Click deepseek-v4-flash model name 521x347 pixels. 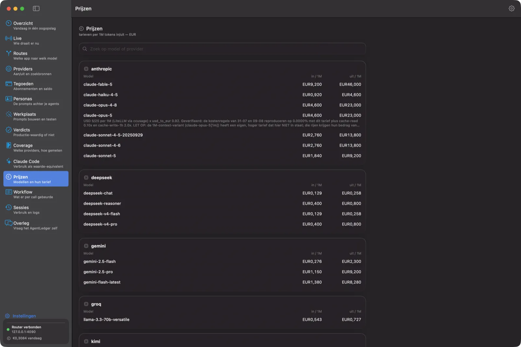pos(102,214)
